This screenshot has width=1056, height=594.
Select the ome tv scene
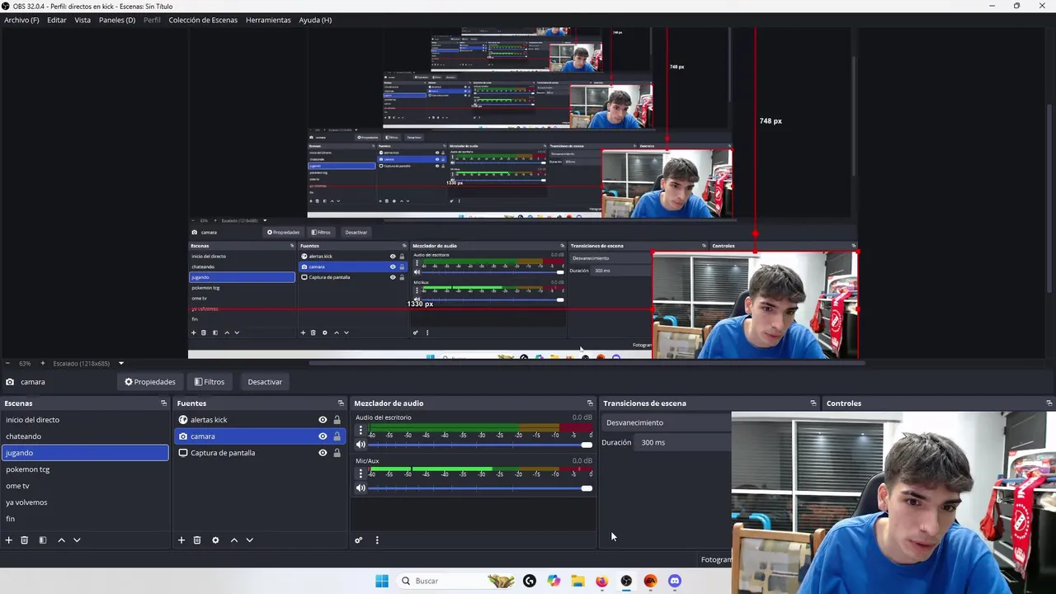(x=85, y=486)
